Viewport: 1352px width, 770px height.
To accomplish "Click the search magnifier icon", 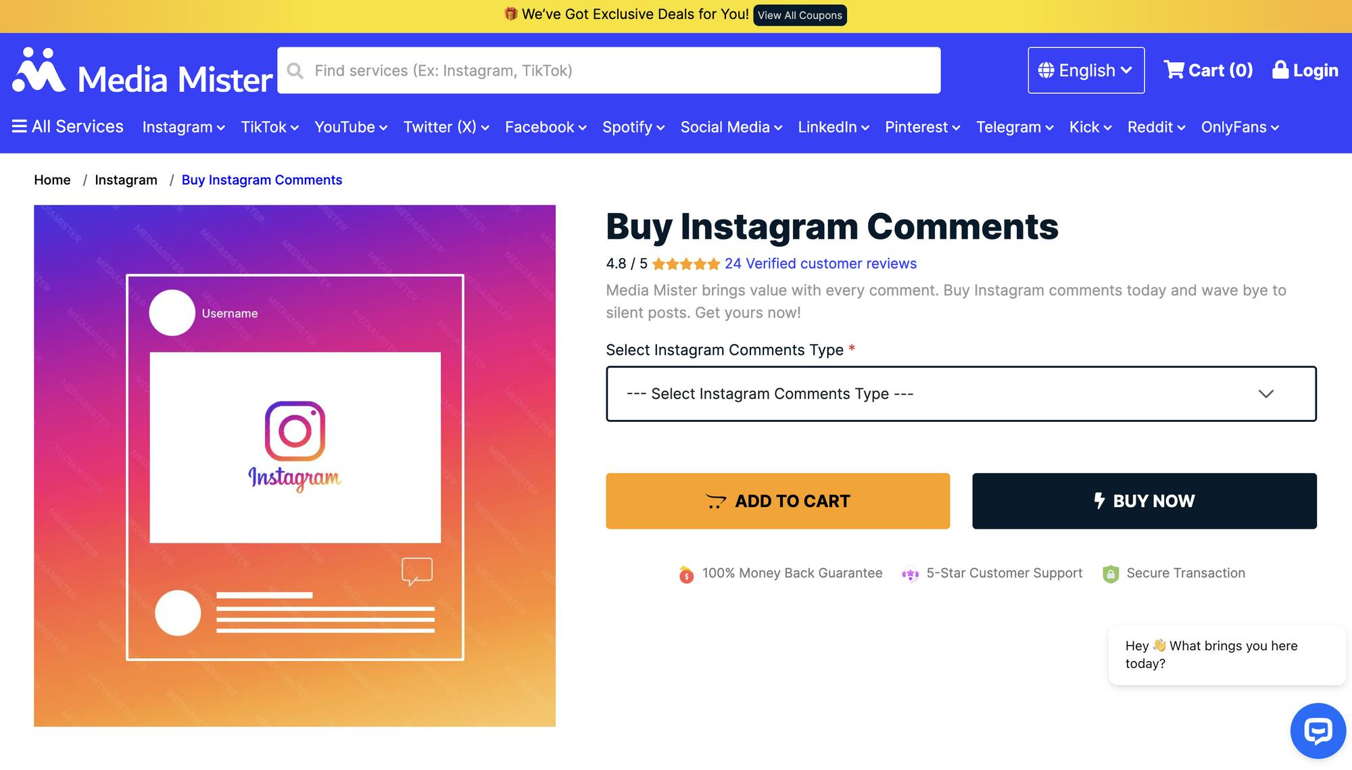I will tap(295, 70).
